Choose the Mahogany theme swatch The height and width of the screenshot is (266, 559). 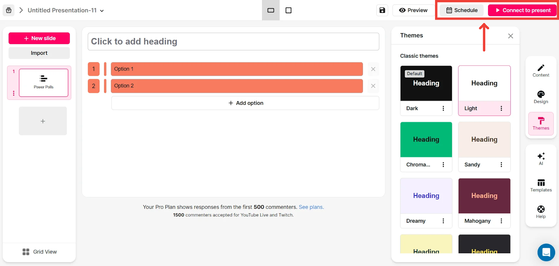pos(484,196)
